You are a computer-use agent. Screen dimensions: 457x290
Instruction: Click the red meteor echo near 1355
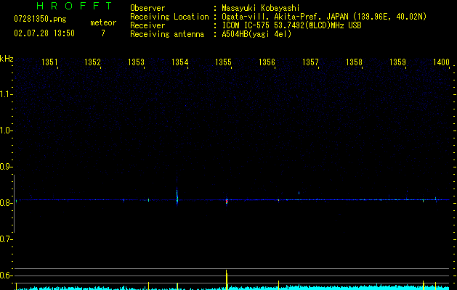coord(227,202)
